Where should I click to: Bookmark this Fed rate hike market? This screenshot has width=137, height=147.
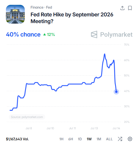(130, 8)
